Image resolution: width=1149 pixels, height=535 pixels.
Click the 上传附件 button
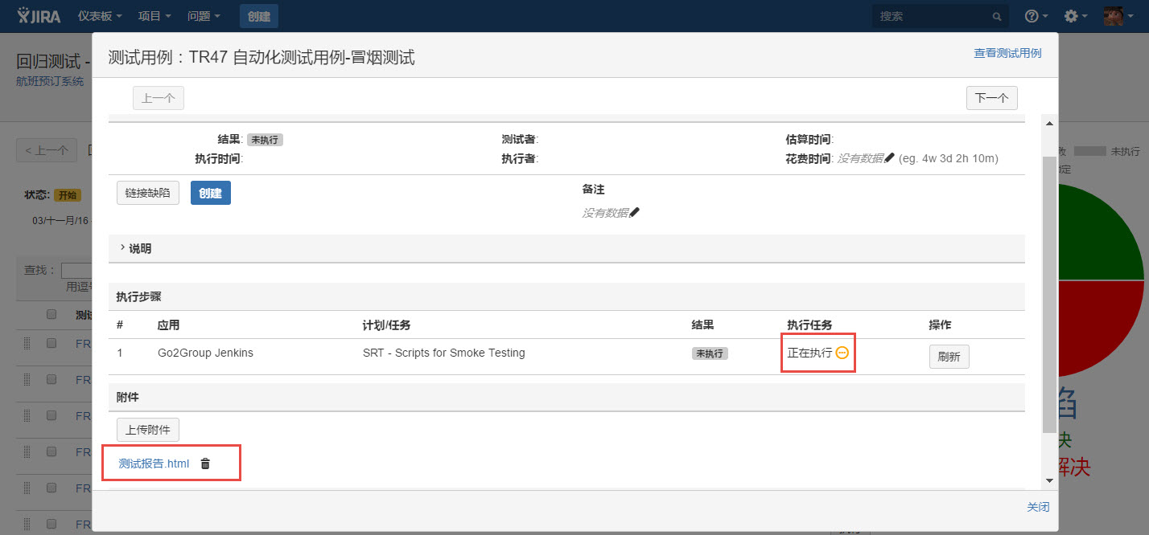[148, 430]
